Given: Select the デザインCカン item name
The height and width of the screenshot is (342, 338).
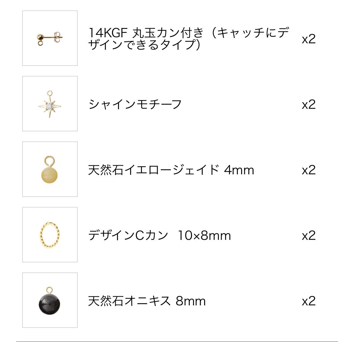Looking at the screenshot, I should [x=128, y=236].
